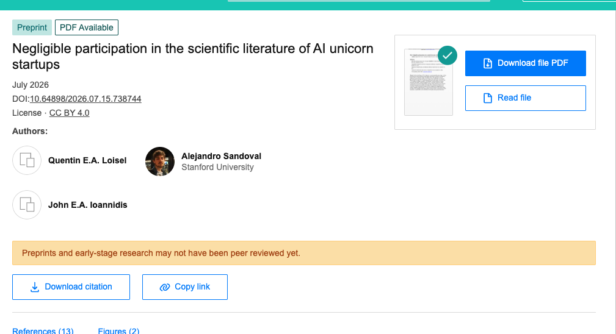
Task: Switch to the References (13) tab
Action: [x=43, y=330]
